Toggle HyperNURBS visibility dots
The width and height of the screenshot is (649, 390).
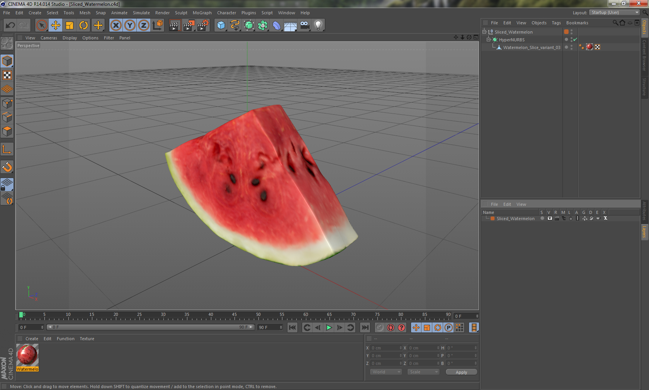[571, 39]
